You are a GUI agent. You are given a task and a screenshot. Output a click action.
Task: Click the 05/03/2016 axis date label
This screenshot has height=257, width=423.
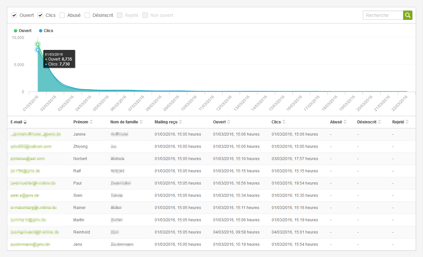pos(100,103)
